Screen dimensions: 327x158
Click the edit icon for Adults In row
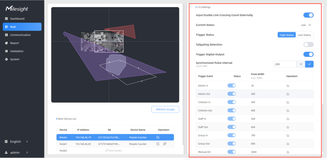coord(288,86)
